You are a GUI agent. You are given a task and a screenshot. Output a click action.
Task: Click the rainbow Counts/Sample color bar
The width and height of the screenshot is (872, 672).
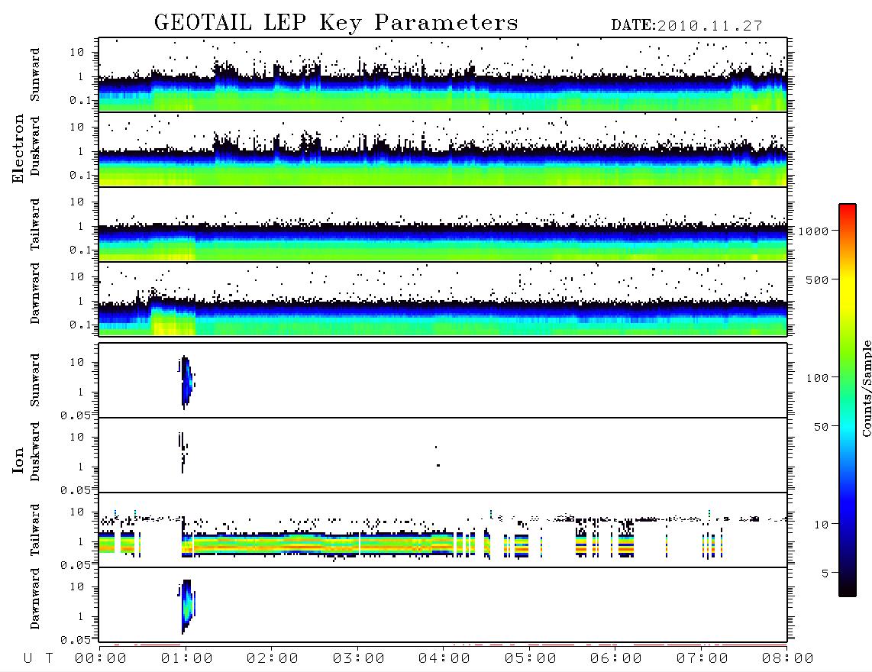click(x=847, y=400)
